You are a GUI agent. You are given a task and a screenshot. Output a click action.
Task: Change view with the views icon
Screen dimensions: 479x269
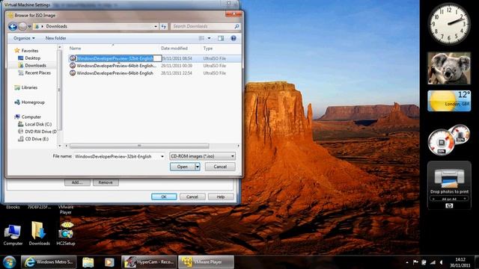pos(201,38)
